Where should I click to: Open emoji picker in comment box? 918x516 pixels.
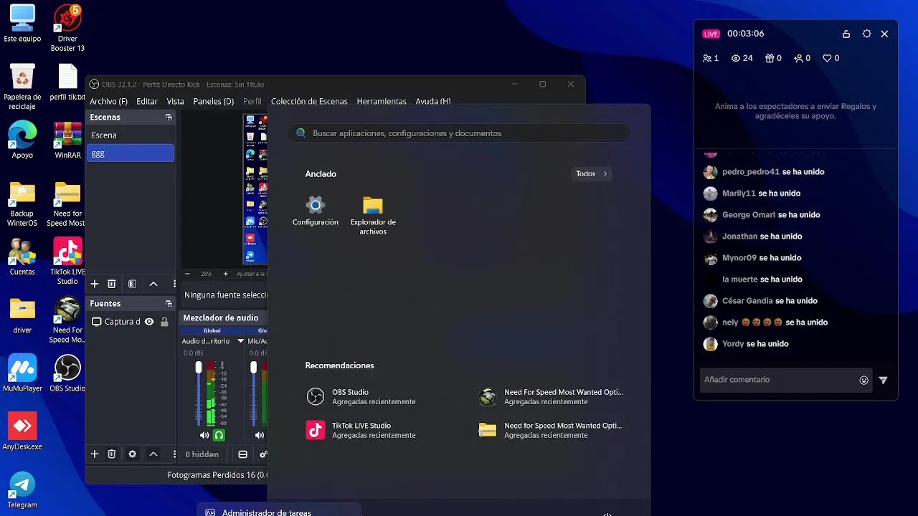[863, 381]
